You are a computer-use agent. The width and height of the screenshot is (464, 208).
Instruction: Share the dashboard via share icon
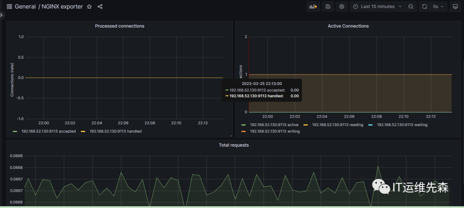point(100,7)
